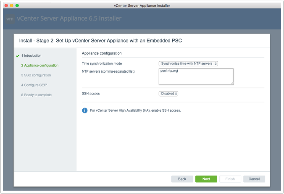Click the NTP text area resize handle

231,83
